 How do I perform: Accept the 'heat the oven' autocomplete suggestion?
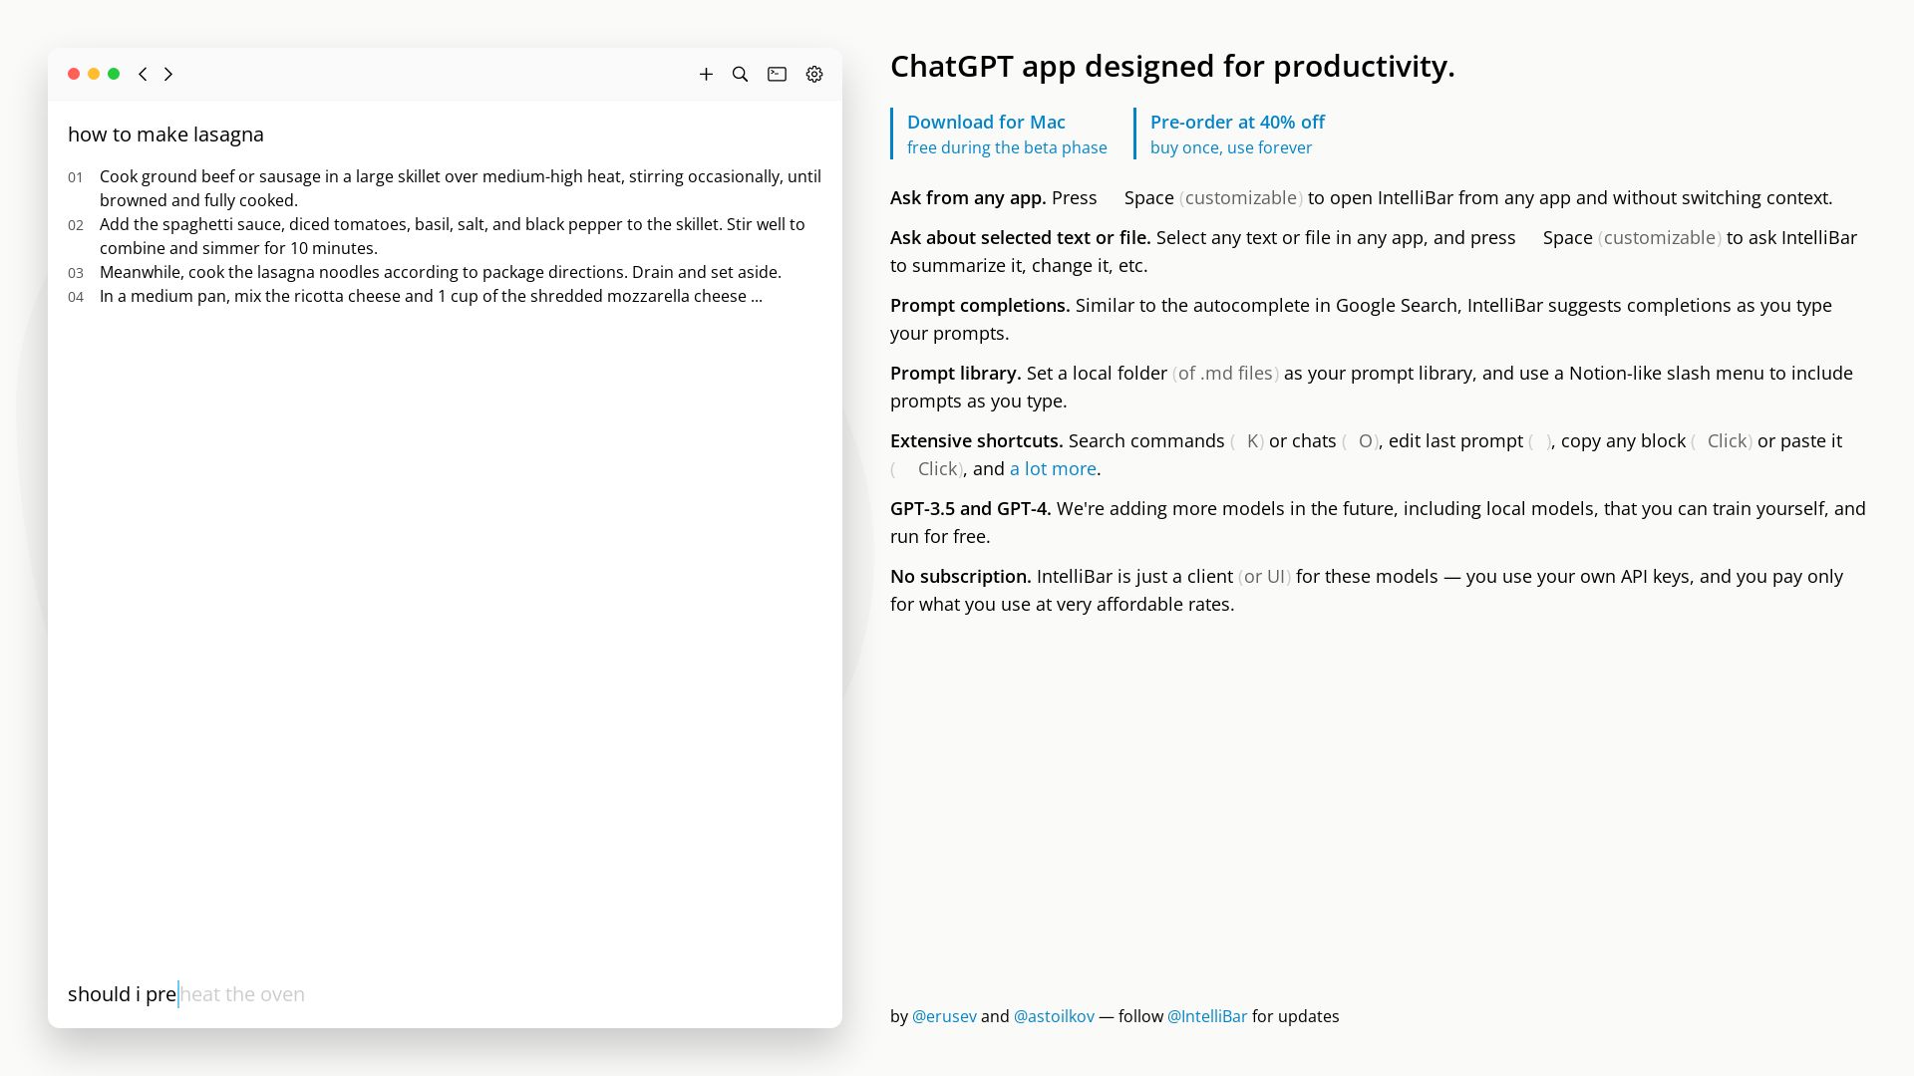242,993
